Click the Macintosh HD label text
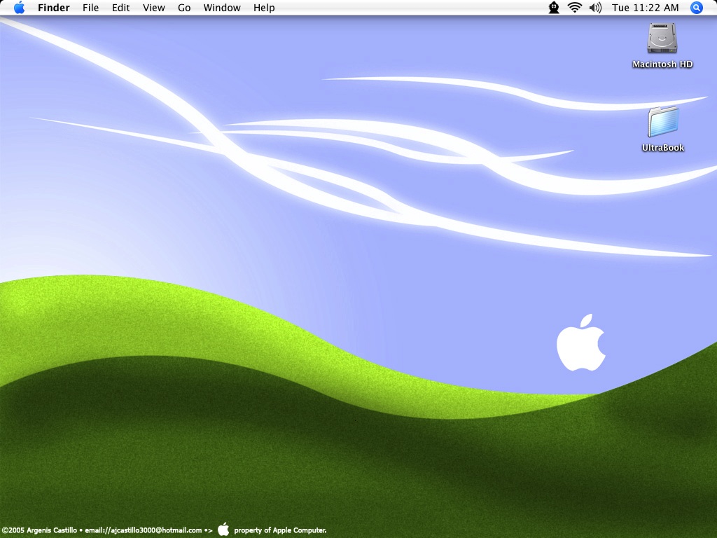Image resolution: width=717 pixels, height=538 pixels. 662,64
